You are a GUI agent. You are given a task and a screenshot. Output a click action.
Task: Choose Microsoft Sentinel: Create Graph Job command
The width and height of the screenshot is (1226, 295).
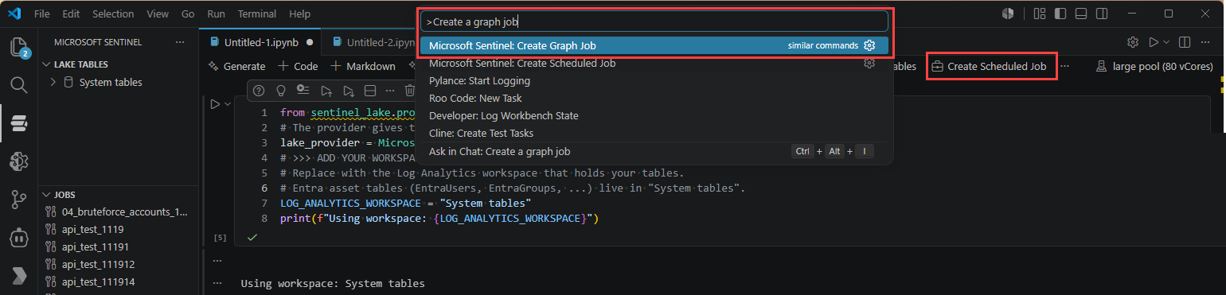coord(654,45)
